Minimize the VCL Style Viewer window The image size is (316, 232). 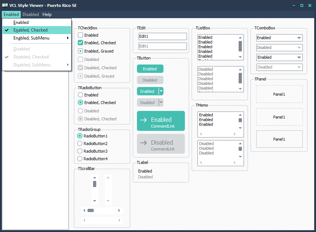coord(294,5)
